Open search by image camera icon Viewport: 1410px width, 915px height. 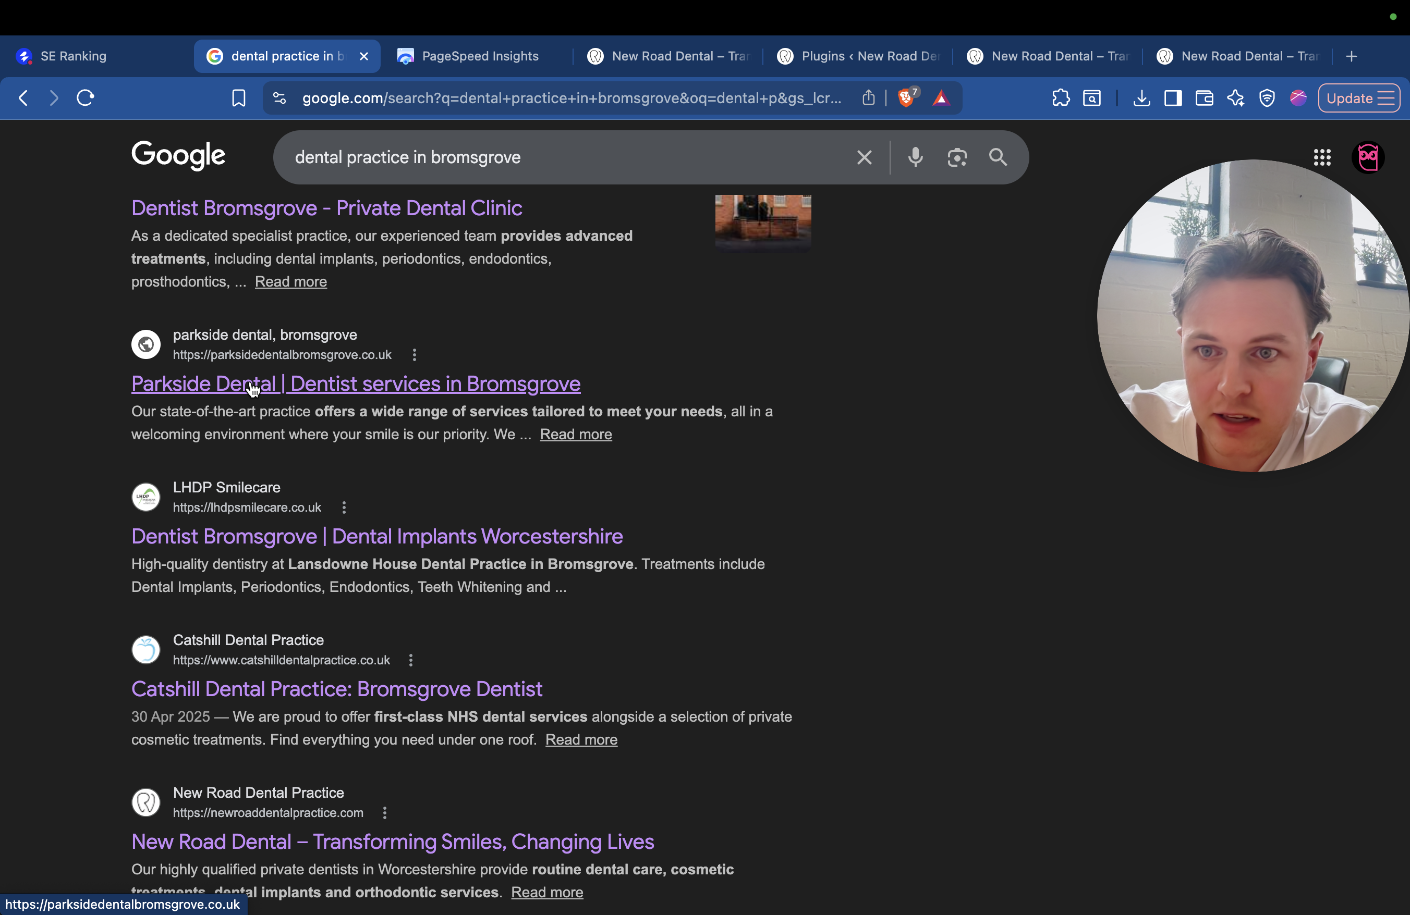(956, 157)
